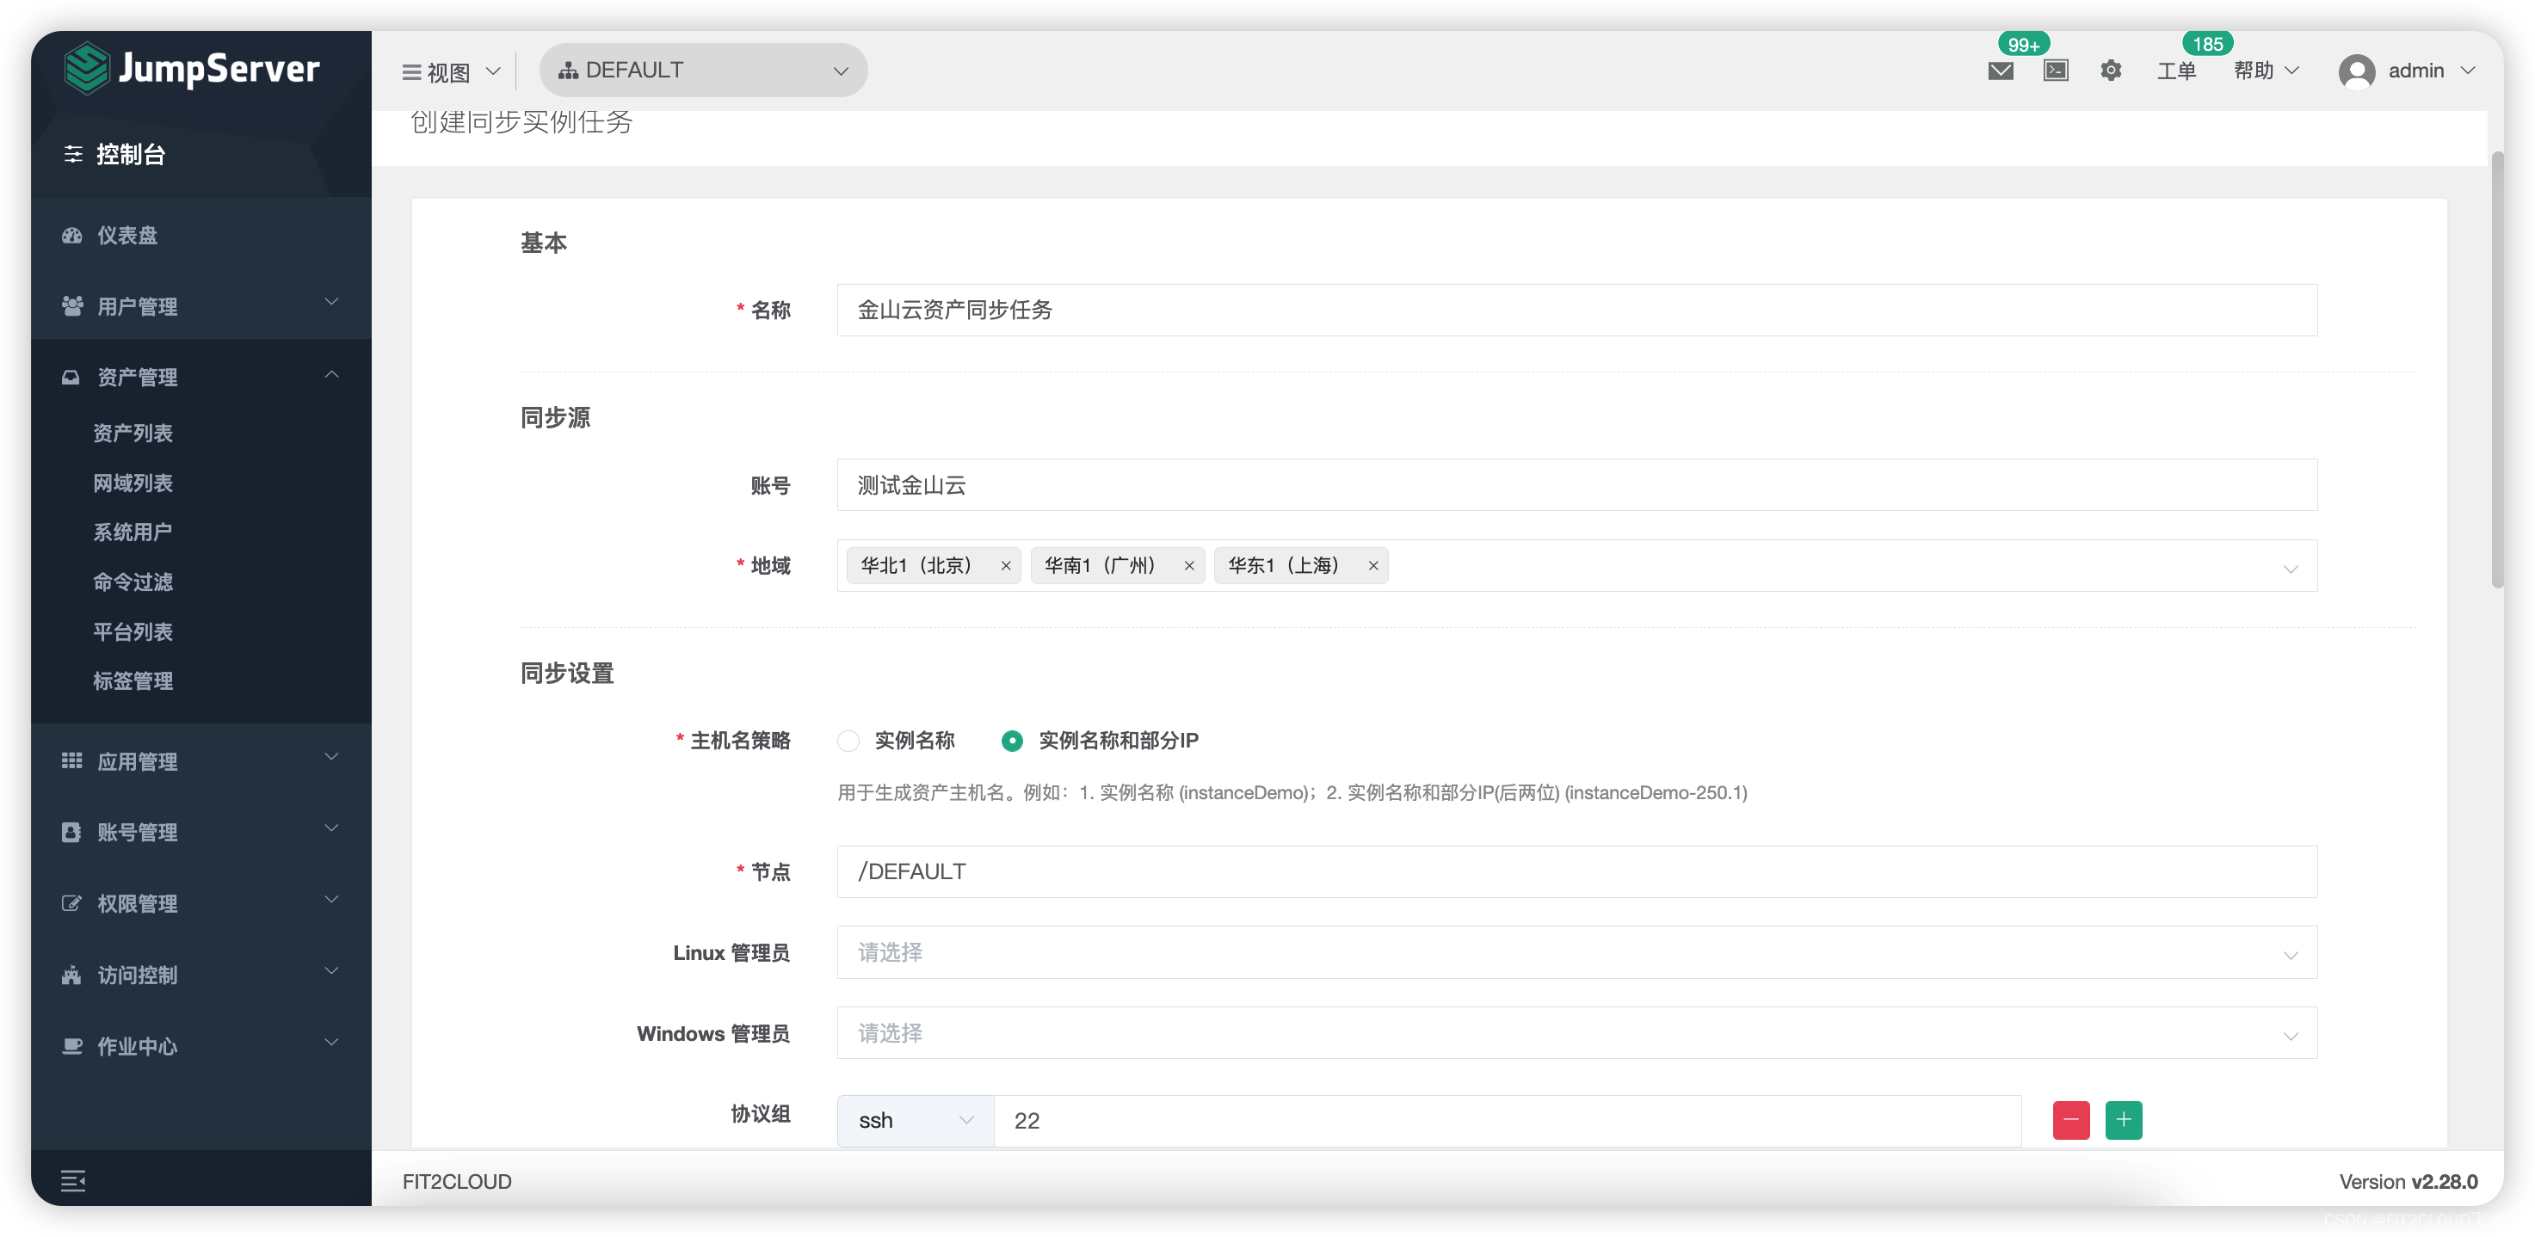
Task: Click the port 22 input field
Action: tap(1507, 1121)
